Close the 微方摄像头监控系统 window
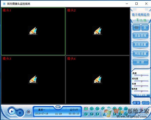This screenshot has width=151, height=120. tap(146, 4)
